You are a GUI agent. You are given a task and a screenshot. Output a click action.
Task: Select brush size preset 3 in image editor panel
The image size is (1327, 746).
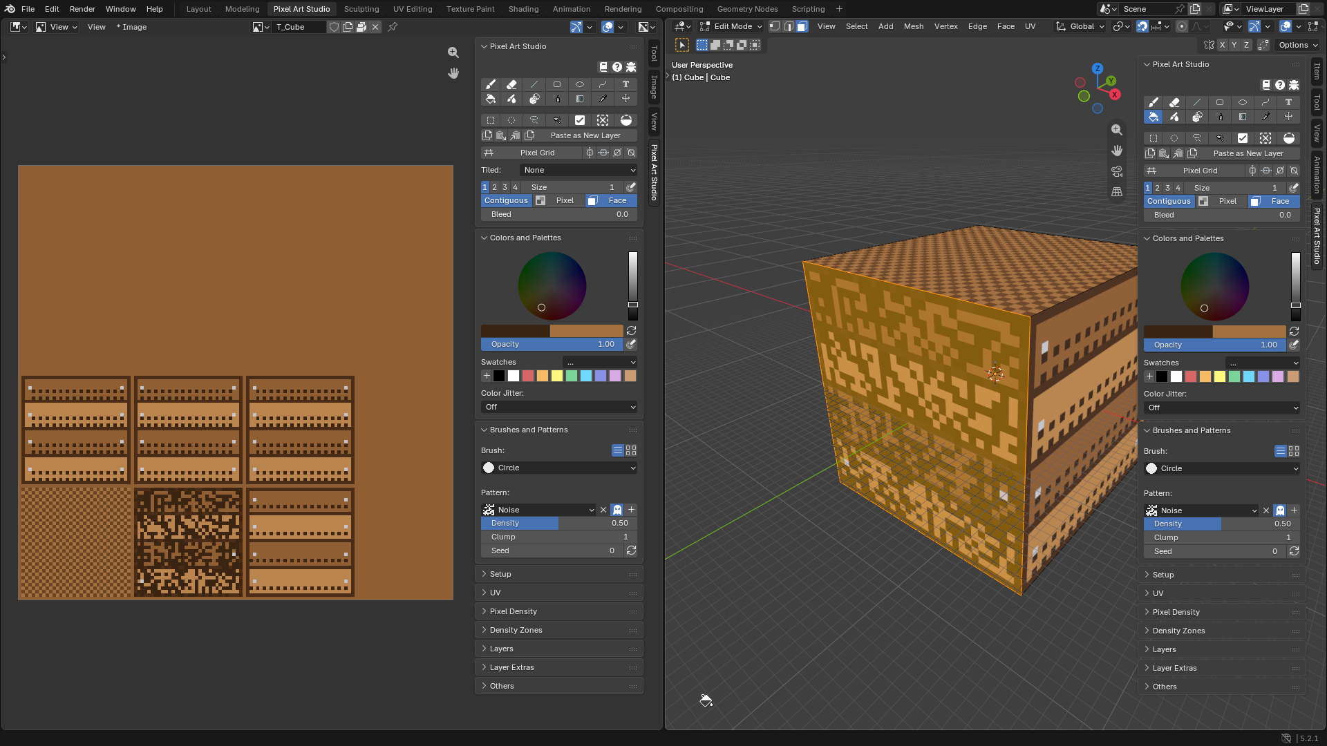pos(505,187)
